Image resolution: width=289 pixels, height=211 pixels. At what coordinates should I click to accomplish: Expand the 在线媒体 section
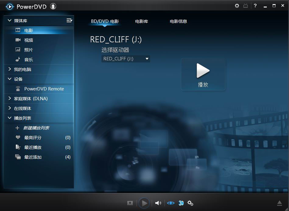coord(9,108)
